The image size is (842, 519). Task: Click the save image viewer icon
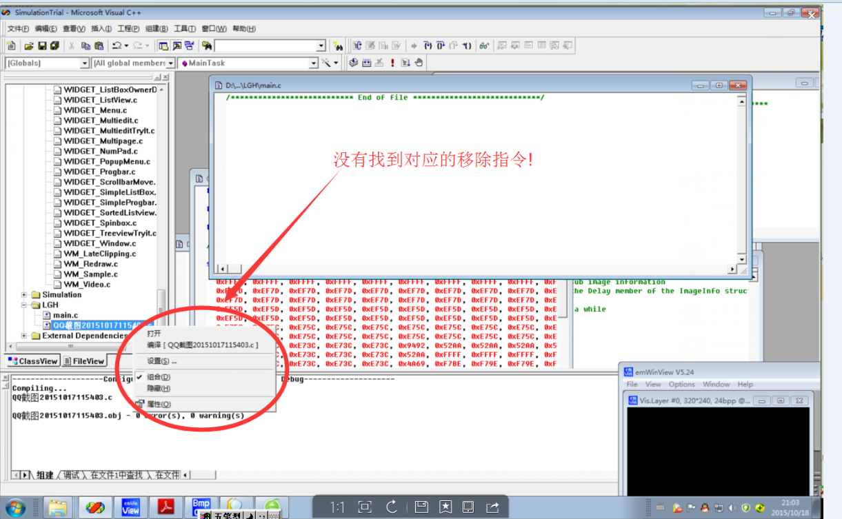421,507
